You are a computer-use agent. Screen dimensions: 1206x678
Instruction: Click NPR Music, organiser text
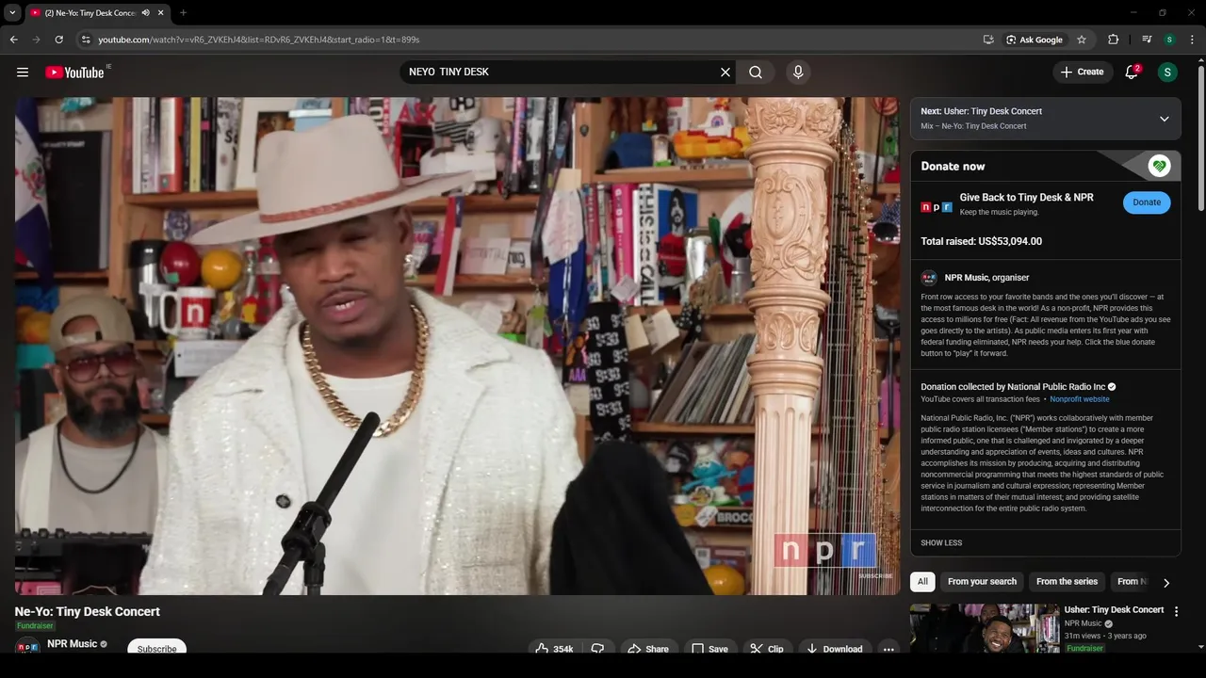[x=986, y=278]
